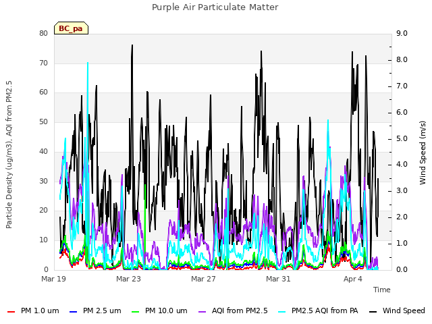Click the chart title Purple Air Particulate Matter

point(215,7)
